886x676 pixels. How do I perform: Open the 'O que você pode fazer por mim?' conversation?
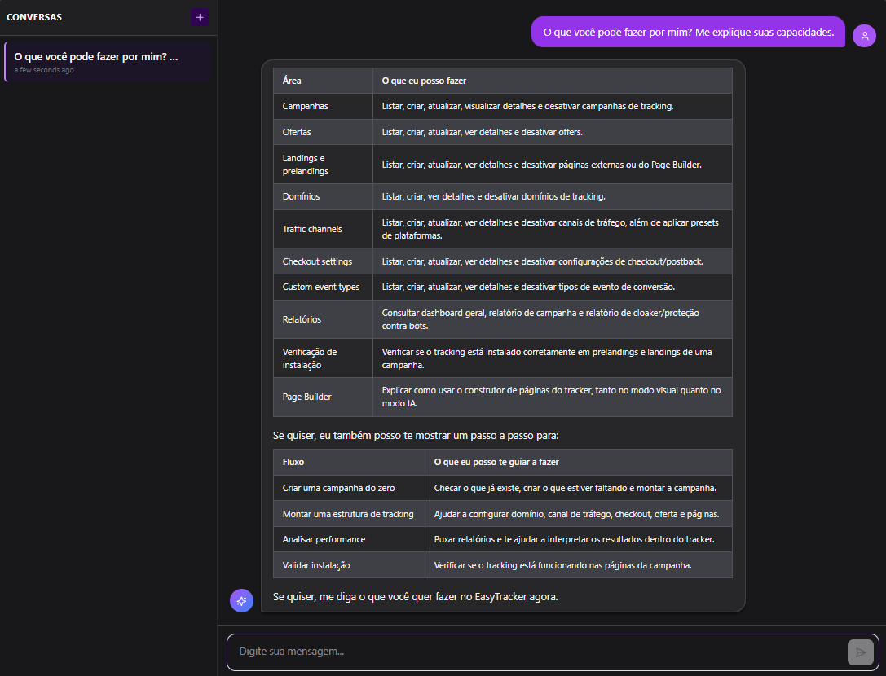pyautogui.click(x=108, y=62)
